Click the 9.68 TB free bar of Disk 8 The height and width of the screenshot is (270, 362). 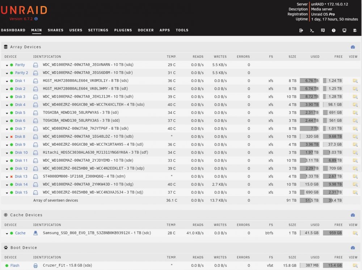click(x=332, y=137)
